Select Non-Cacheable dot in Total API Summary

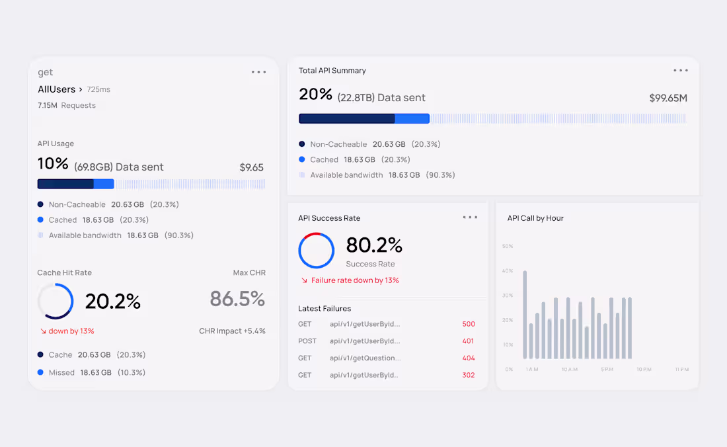[x=302, y=144]
